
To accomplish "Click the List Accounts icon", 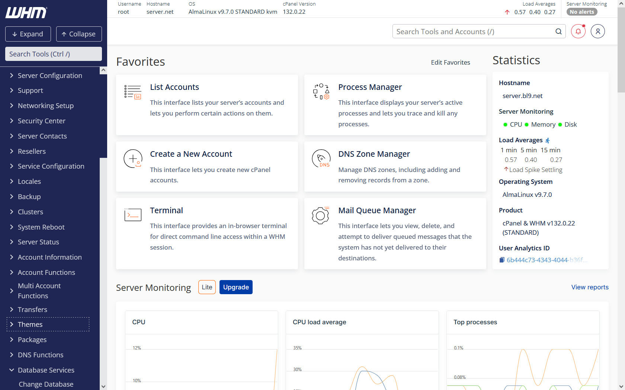I will (132, 91).
